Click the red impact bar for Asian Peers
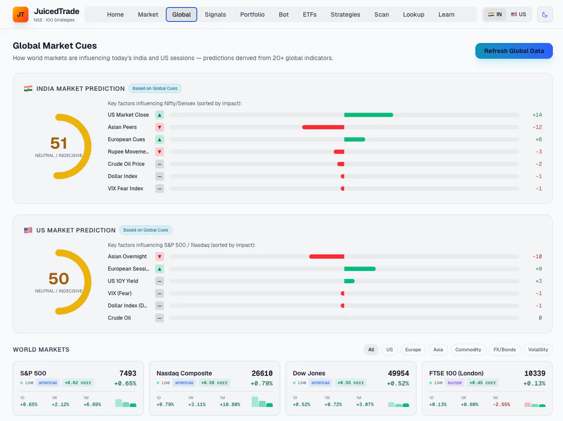 [x=323, y=127]
